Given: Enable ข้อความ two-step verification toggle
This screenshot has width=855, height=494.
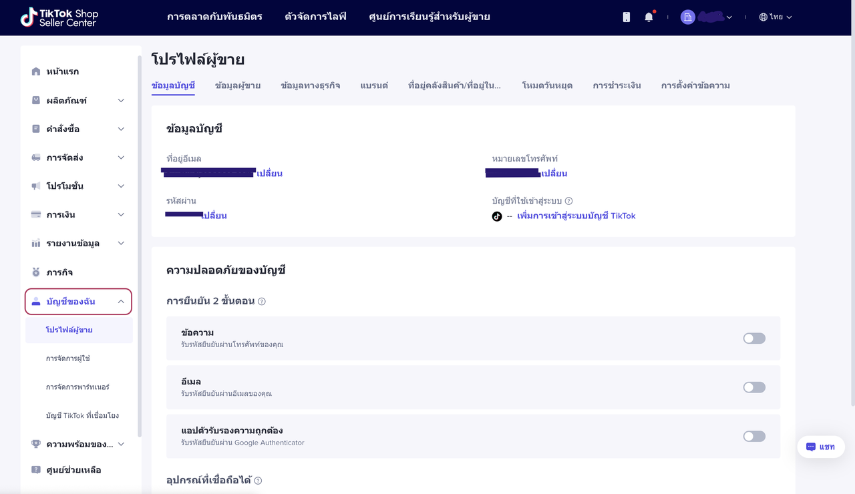Looking at the screenshot, I should tap(754, 338).
